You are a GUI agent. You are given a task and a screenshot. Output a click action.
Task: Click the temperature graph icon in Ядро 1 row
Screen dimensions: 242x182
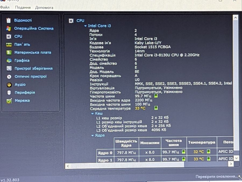208,159
